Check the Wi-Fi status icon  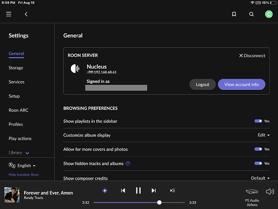[252, 3]
